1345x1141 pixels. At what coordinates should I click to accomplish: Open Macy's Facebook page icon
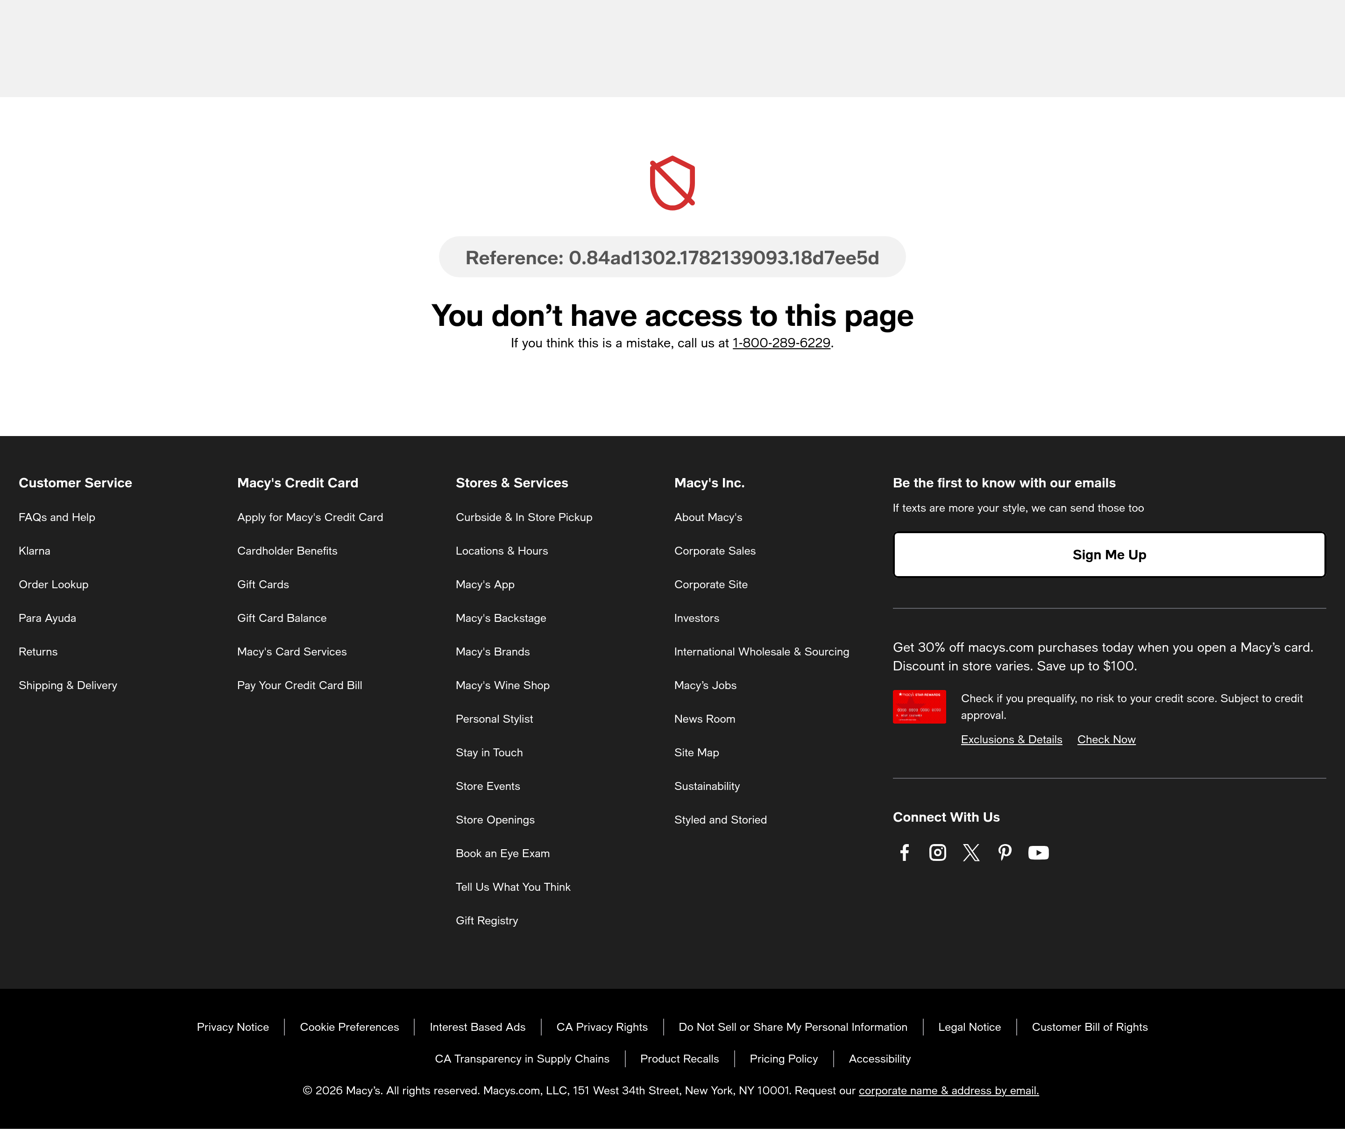pyautogui.click(x=905, y=852)
